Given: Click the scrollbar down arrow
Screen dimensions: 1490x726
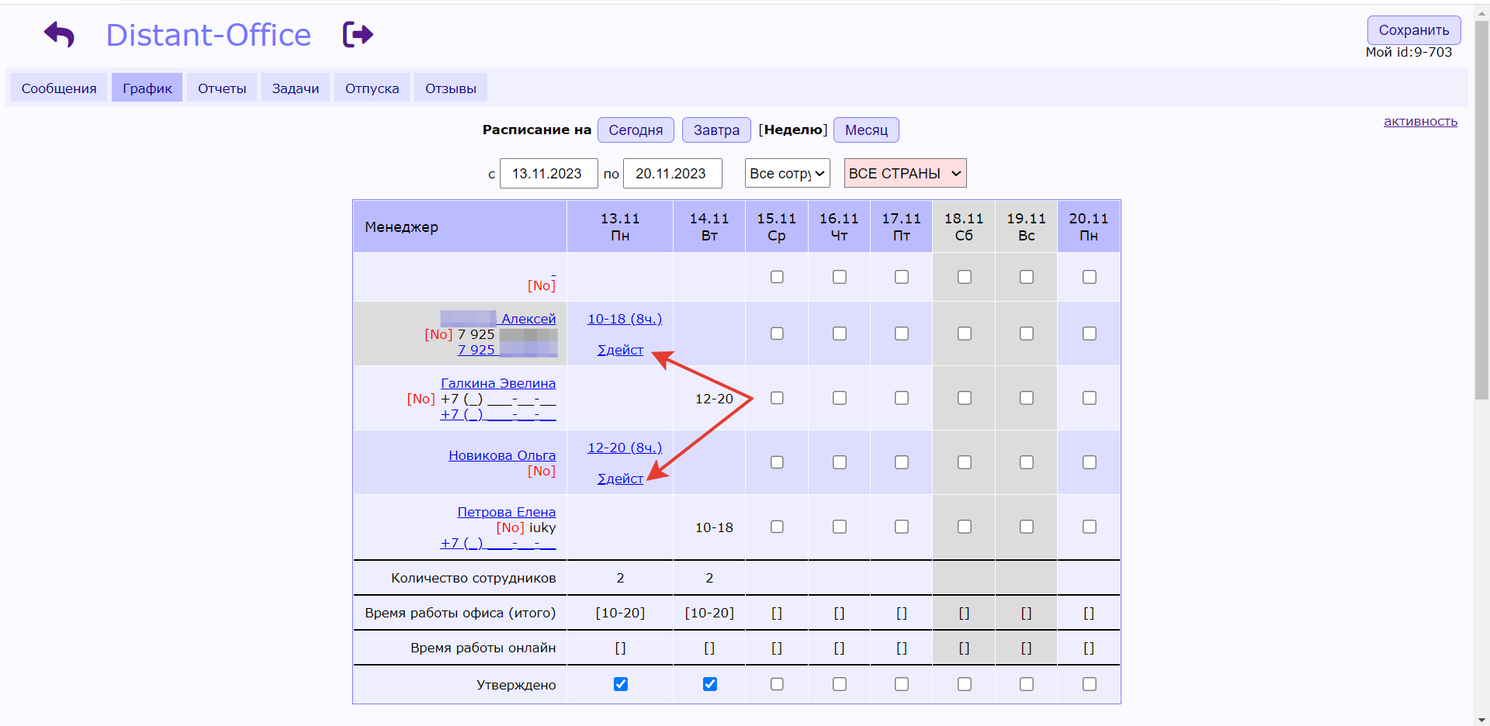Looking at the screenshot, I should coord(1482,719).
